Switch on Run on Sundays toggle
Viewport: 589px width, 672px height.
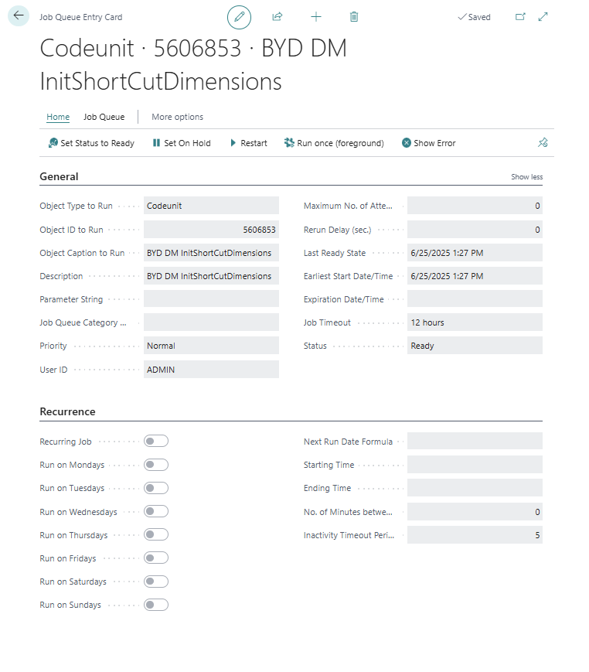(x=155, y=605)
